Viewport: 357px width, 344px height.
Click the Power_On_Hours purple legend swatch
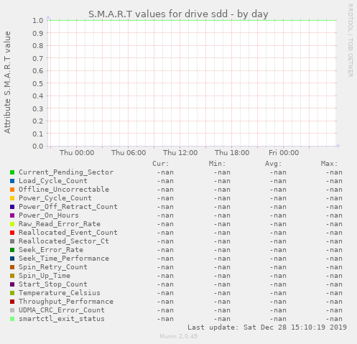point(12,215)
